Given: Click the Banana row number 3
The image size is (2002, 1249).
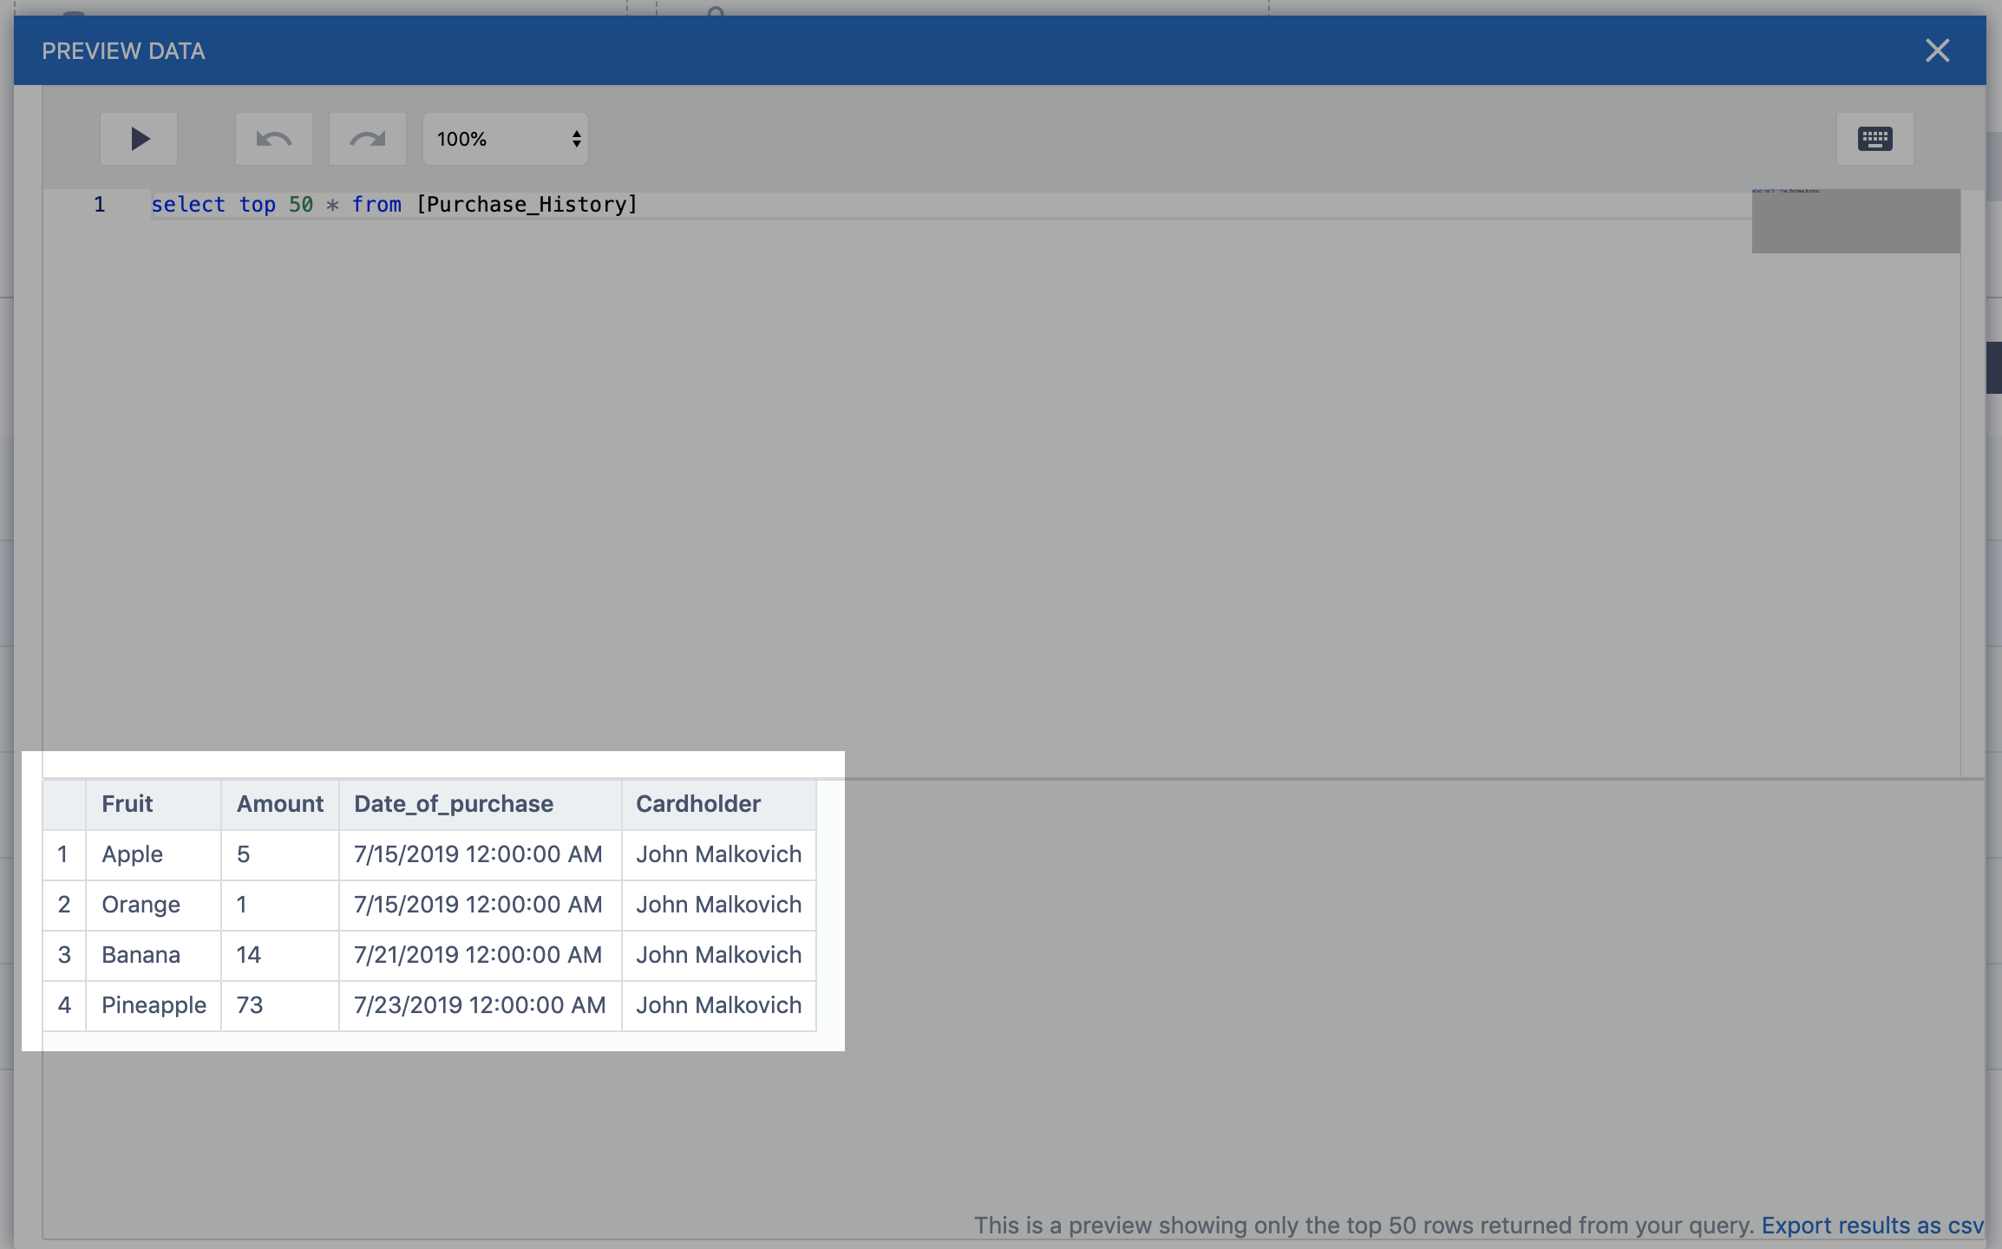Looking at the screenshot, I should [x=64, y=955].
